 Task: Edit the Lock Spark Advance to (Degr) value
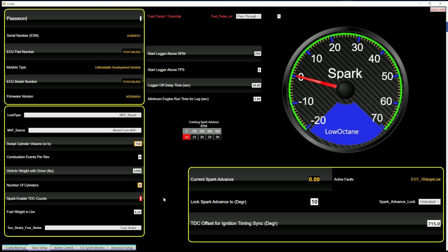(314, 202)
